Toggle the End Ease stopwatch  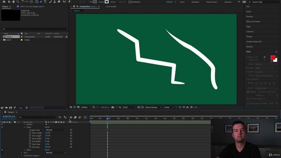[30, 147]
